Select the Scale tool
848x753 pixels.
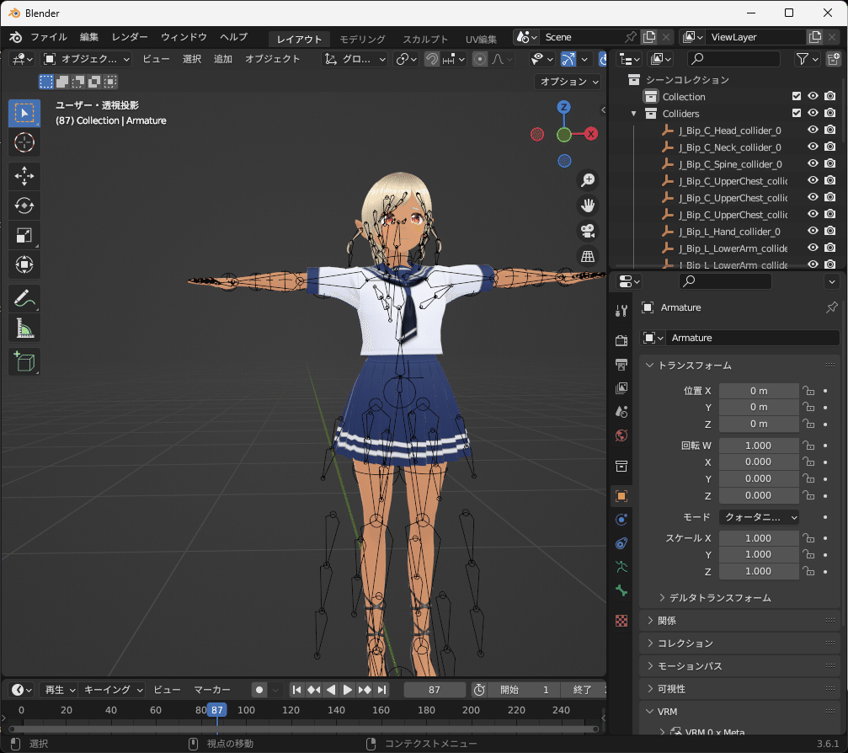pos(24,236)
